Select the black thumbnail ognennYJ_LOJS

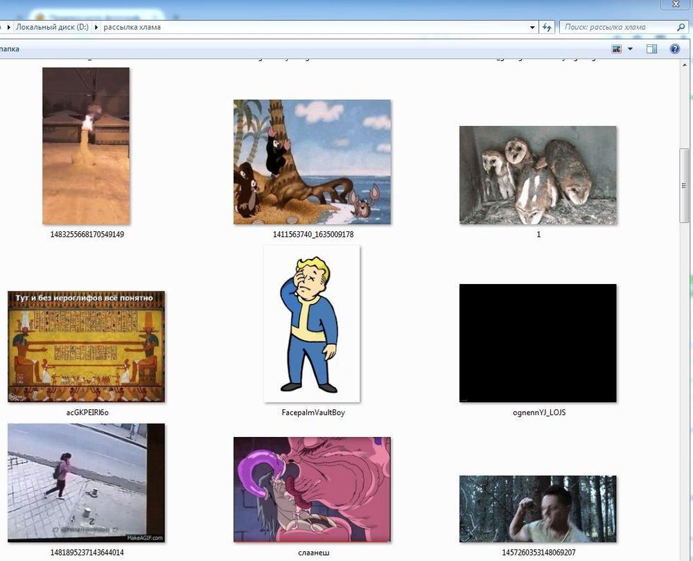[538, 344]
